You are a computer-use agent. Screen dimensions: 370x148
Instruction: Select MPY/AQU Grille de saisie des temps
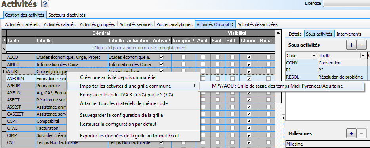(x=282, y=86)
